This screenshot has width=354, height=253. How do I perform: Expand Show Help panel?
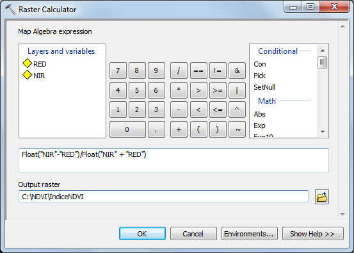[x=313, y=234]
